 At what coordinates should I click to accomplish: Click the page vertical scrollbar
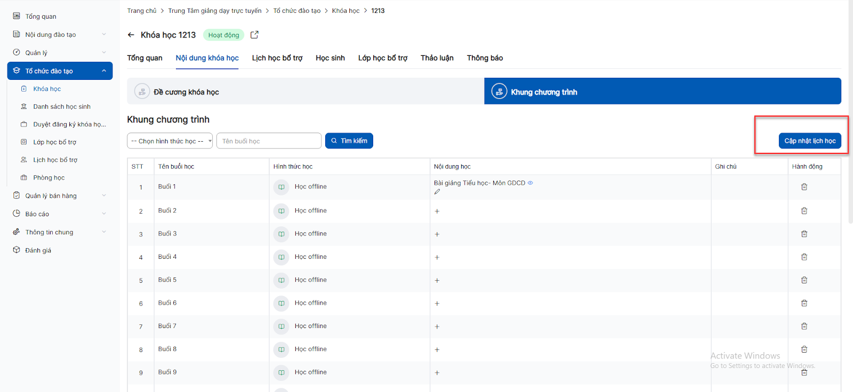[x=850, y=112]
